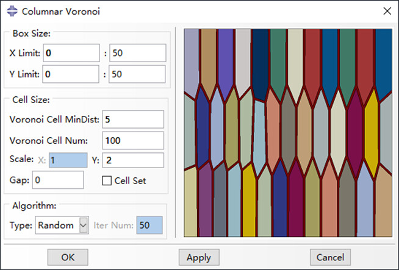The height and width of the screenshot is (270, 399).
Task: Click the OK button
Action: (x=68, y=257)
